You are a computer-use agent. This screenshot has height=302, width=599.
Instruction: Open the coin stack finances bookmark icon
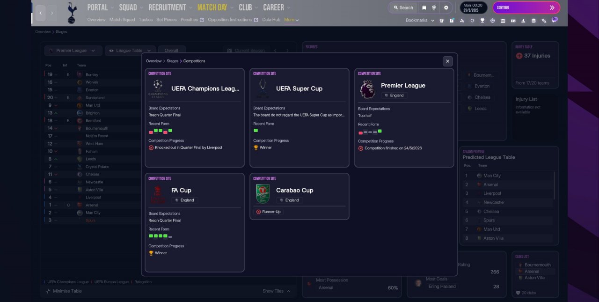click(x=533, y=21)
